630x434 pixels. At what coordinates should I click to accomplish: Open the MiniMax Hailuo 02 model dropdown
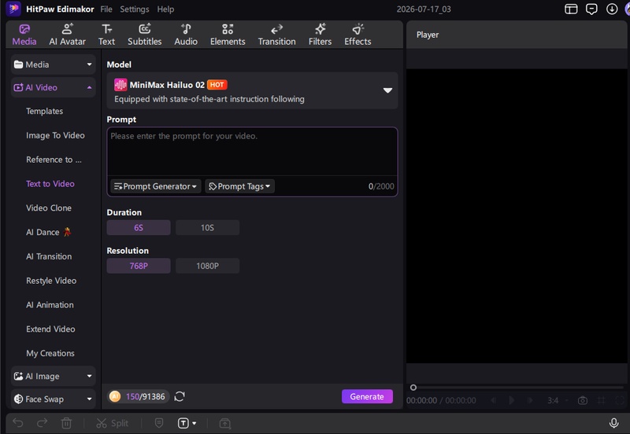click(x=252, y=90)
